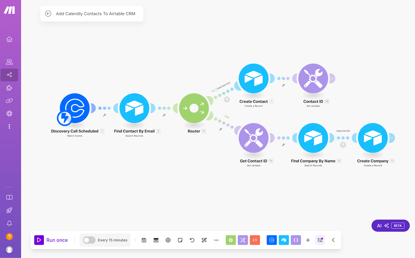The width and height of the screenshot is (415, 258).
Task: Open the Notes icon
Action: 180,240
